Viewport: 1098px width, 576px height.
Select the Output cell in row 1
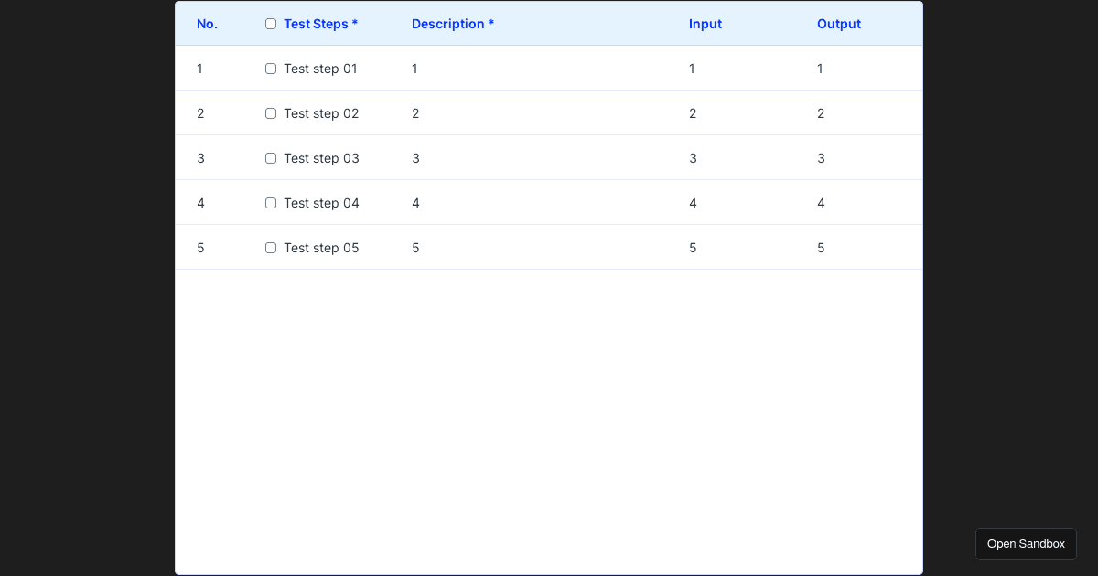click(x=820, y=69)
